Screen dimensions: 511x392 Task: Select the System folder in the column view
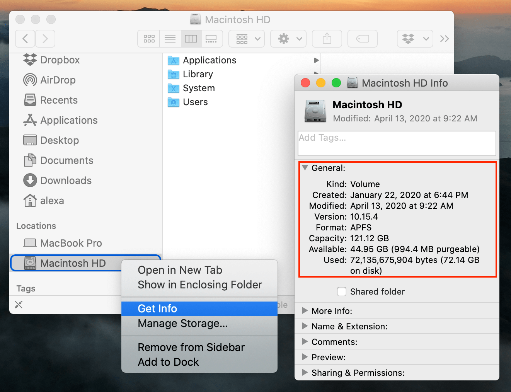199,88
